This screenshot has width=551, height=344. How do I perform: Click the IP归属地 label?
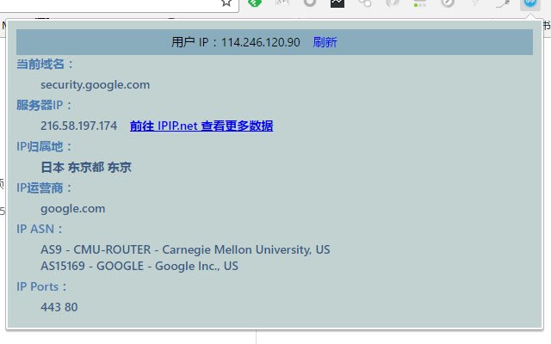pos(44,146)
